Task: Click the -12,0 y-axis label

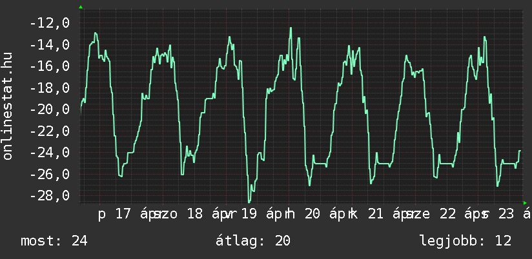Action: pyautogui.click(x=50, y=23)
